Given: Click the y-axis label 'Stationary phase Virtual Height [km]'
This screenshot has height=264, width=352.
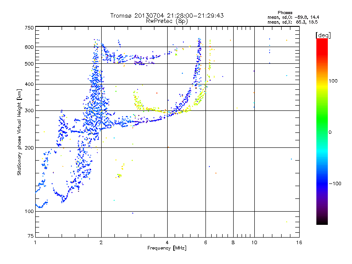Looking at the screenshot, I should click(19, 132).
